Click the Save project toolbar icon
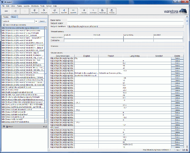Image resolution: width=190 pixels, height=153 pixels. (44, 11)
